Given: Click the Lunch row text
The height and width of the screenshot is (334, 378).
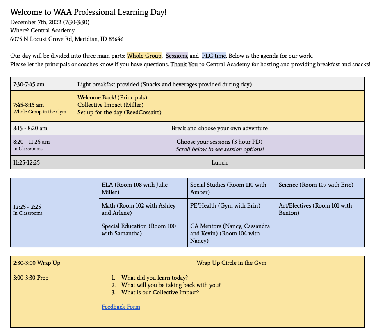Looking at the screenshot, I should pyautogui.click(x=219, y=162).
